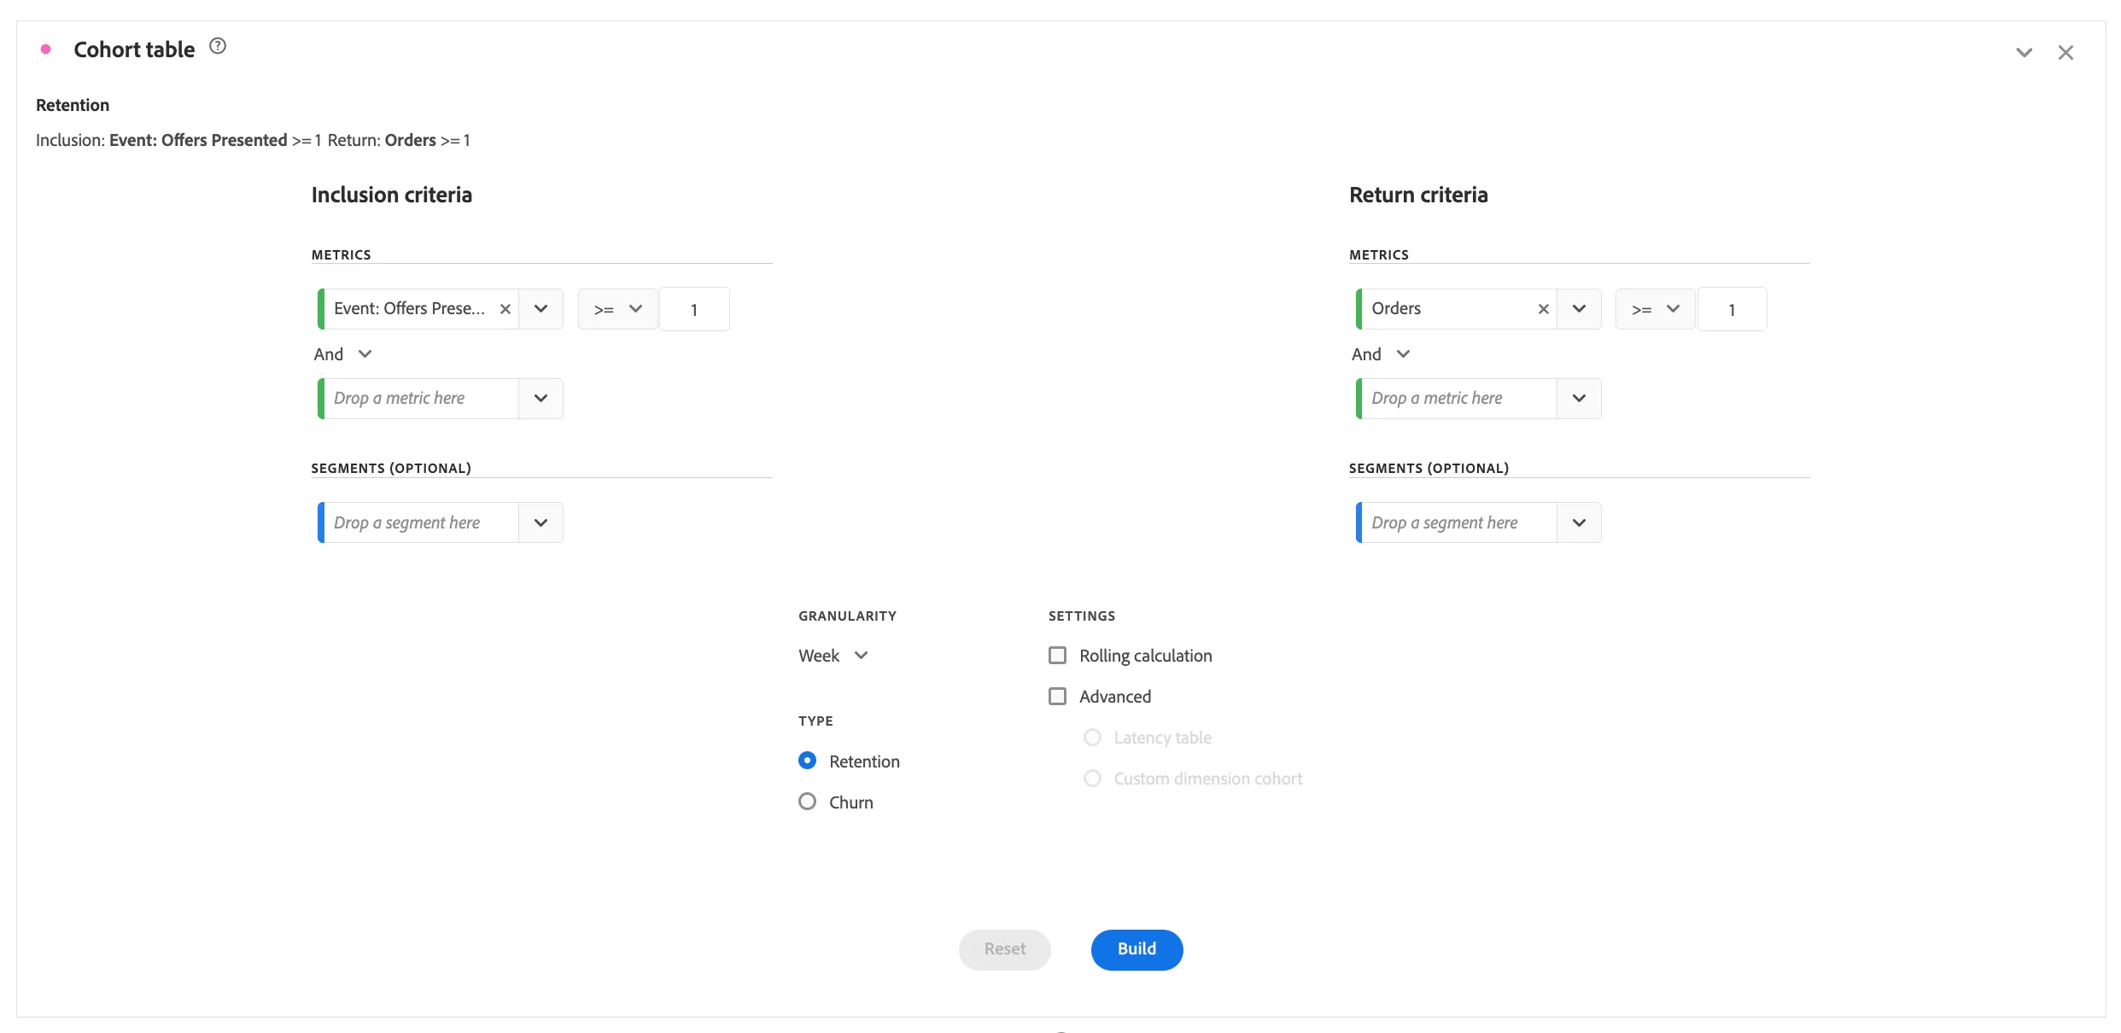Click the pink color dot beside Cohort table
Image resolution: width=2121 pixels, height=1033 pixels.
tap(46, 50)
